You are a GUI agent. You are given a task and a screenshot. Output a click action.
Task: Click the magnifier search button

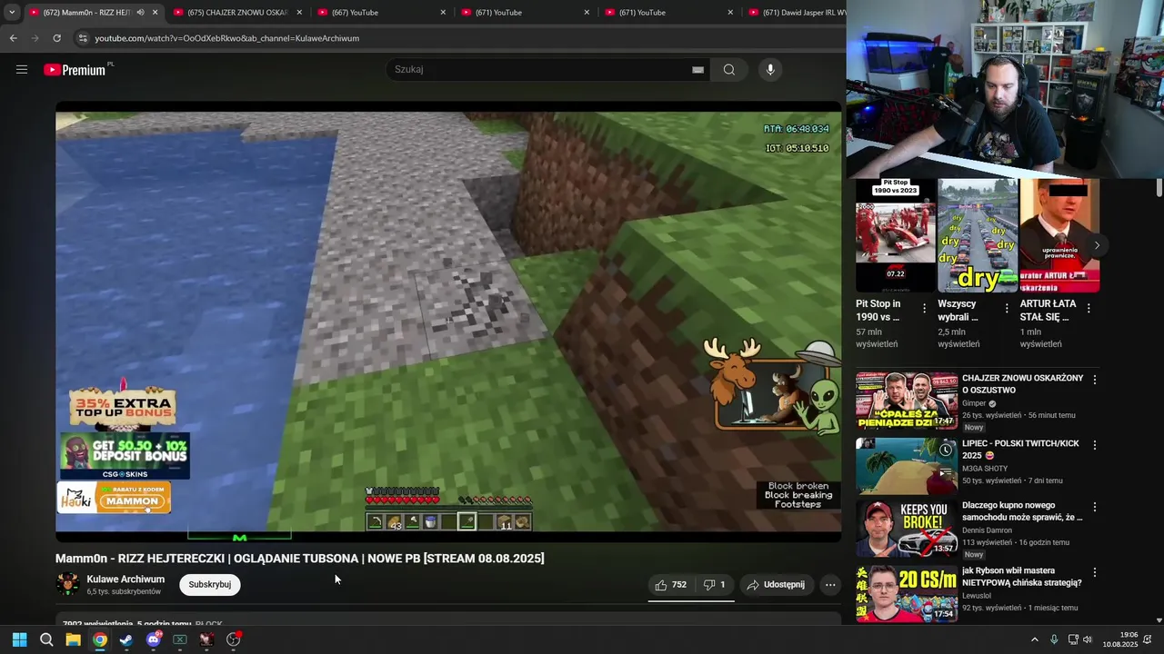tap(729, 70)
